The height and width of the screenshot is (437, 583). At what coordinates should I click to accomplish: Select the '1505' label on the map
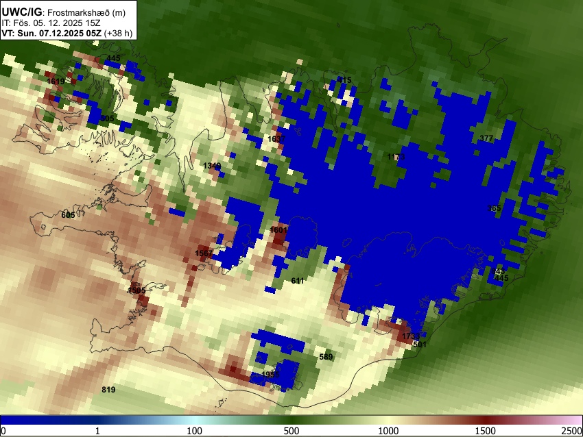coord(136,290)
